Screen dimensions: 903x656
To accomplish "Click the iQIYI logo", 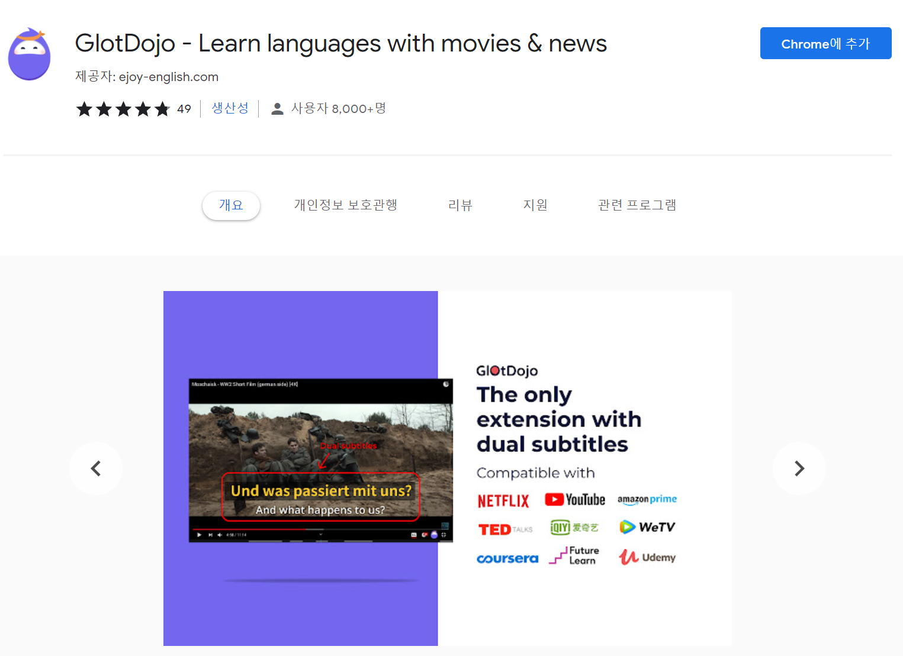I will [574, 527].
